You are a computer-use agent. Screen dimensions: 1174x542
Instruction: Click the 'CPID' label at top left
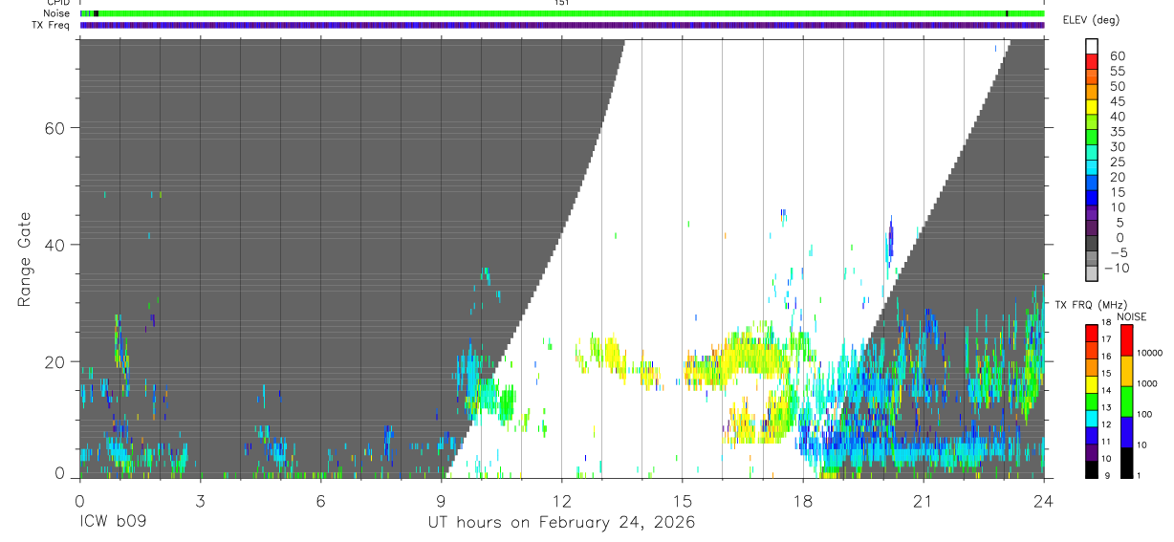(56, 3)
